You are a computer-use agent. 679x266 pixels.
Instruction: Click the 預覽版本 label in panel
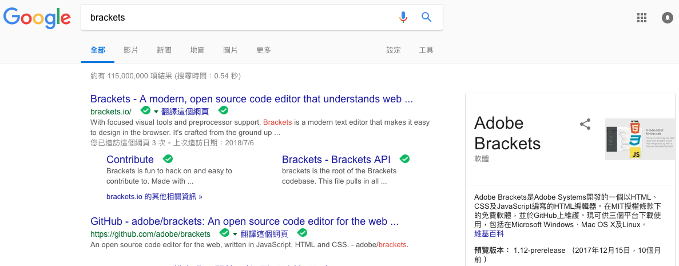coord(493,251)
